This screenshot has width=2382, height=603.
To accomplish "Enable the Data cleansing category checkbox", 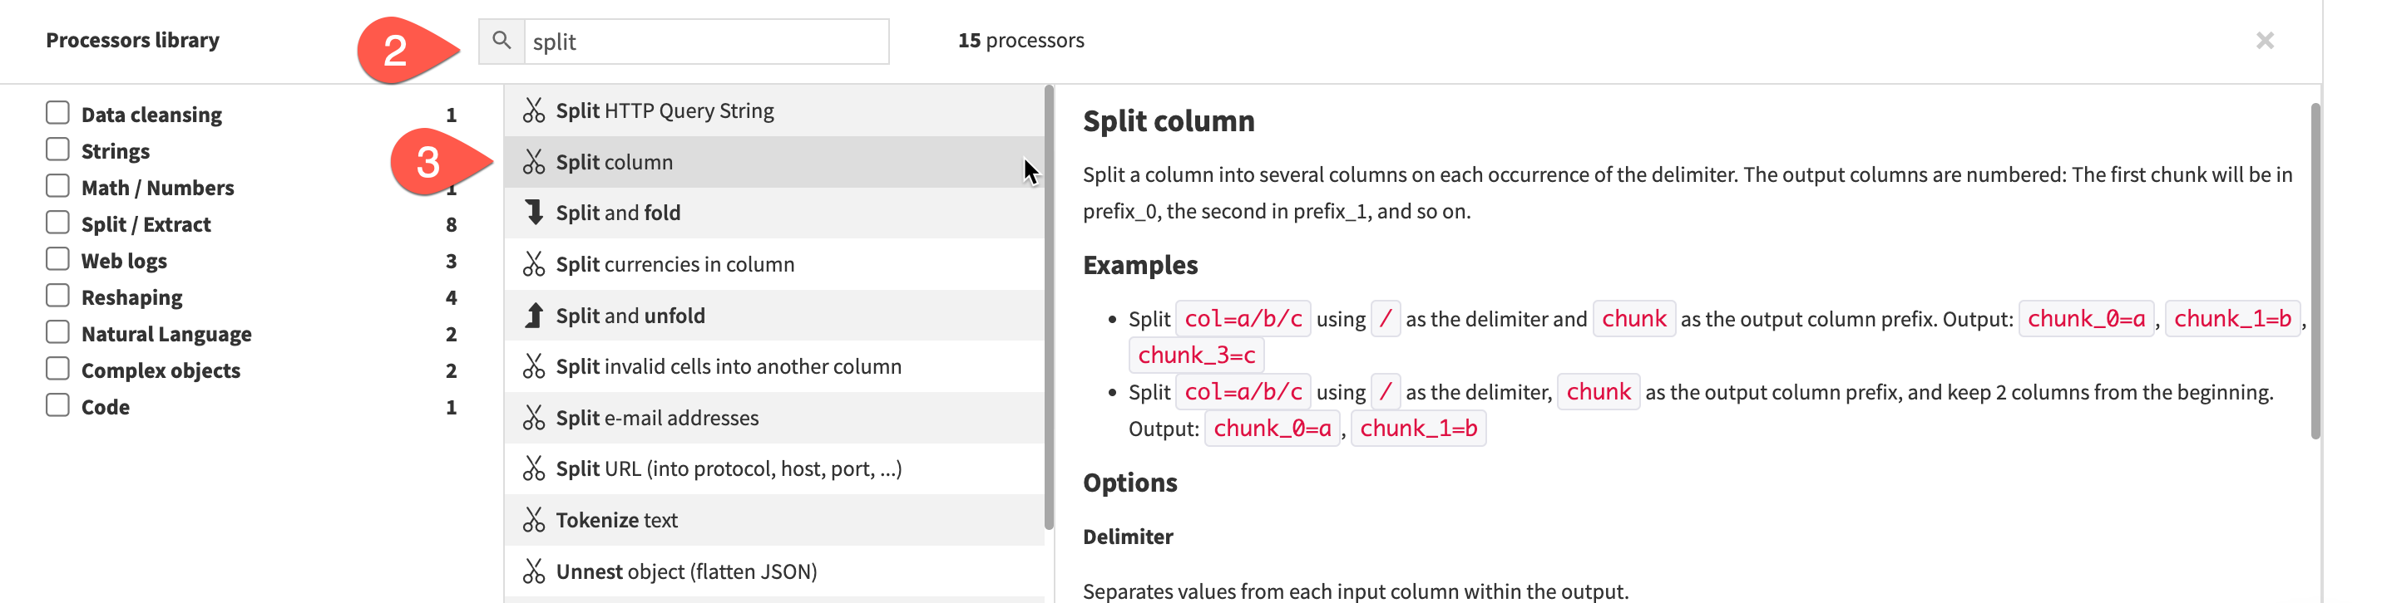I will point(57,114).
